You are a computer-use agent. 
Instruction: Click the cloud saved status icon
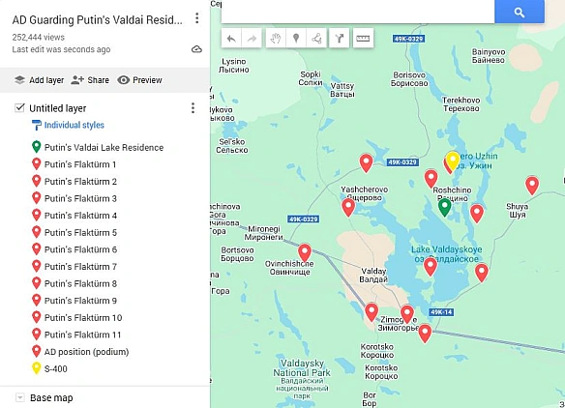point(196,49)
